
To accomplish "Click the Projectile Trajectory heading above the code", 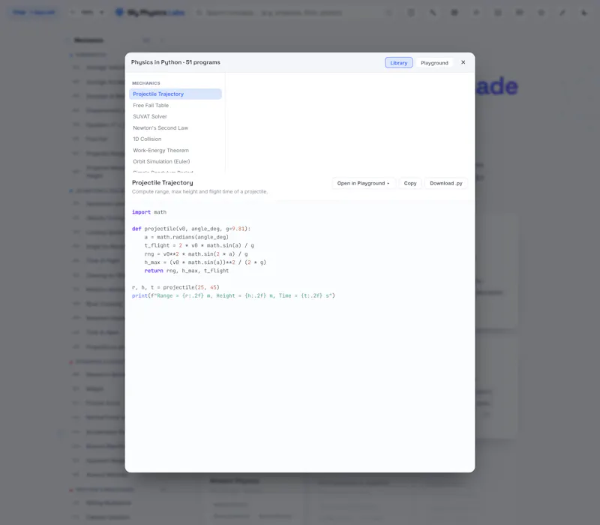I will pyautogui.click(x=163, y=183).
